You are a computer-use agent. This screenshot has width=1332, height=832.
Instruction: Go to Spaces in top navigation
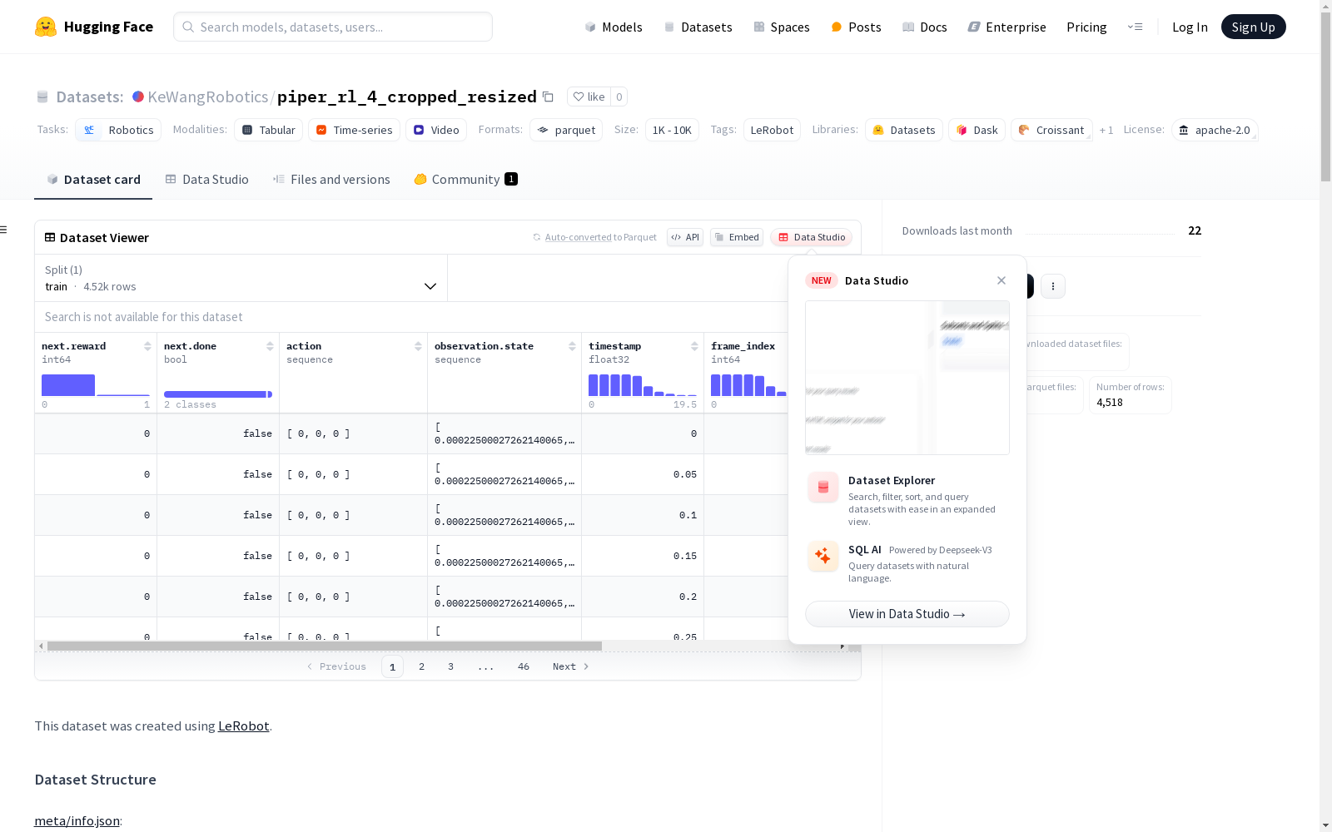tap(782, 27)
